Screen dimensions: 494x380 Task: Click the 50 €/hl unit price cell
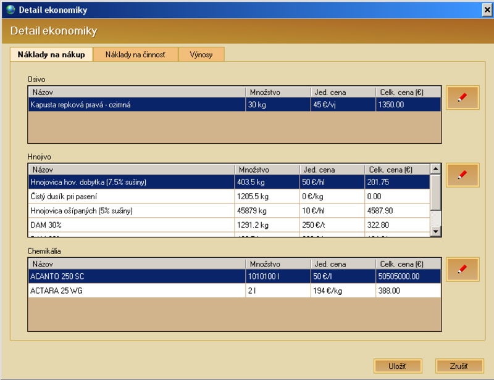tap(332, 182)
